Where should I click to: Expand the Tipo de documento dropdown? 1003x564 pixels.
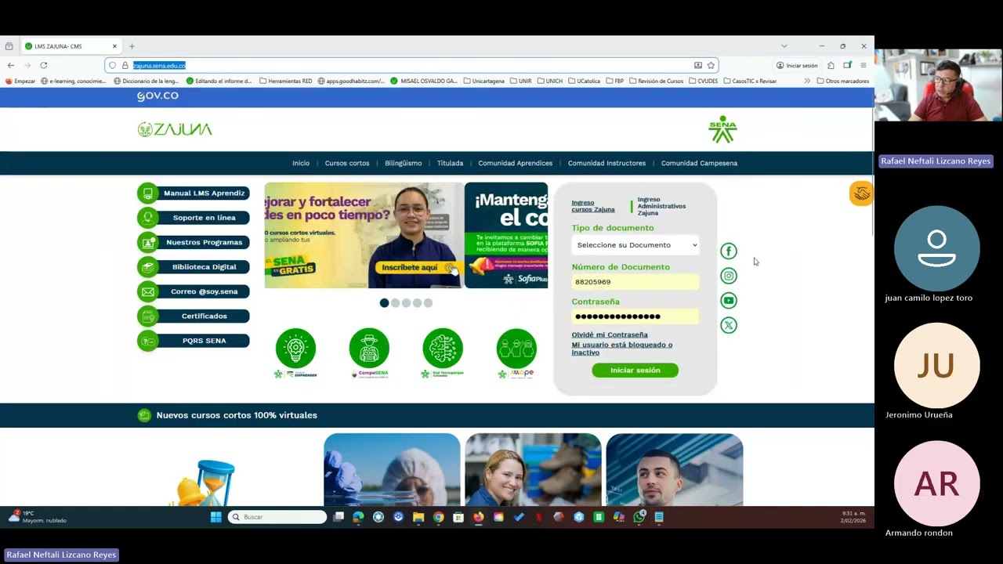pos(635,245)
